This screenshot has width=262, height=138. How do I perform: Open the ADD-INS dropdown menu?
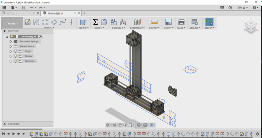pos(195,28)
